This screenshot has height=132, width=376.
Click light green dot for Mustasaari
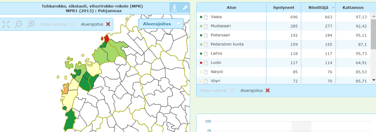201,26
